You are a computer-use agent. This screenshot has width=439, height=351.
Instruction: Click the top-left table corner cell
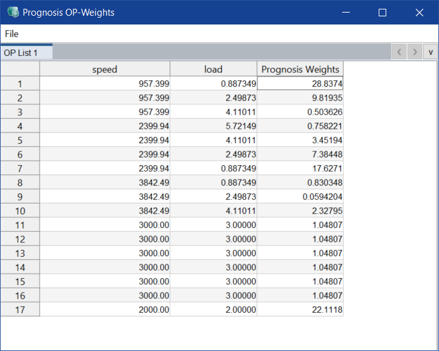coord(20,69)
